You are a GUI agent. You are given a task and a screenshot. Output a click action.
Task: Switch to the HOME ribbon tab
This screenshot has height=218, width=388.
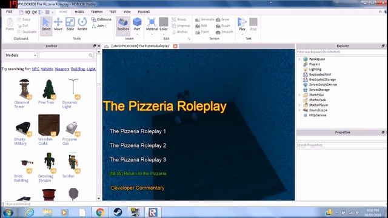(63, 12)
